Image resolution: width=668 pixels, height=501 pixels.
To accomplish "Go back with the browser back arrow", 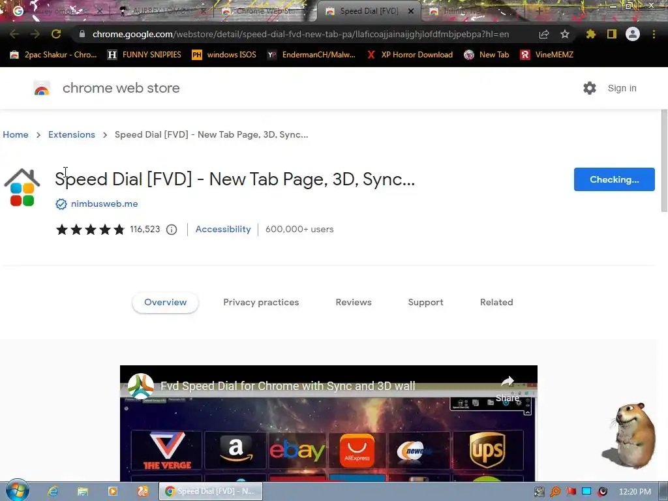I will pyautogui.click(x=14, y=34).
